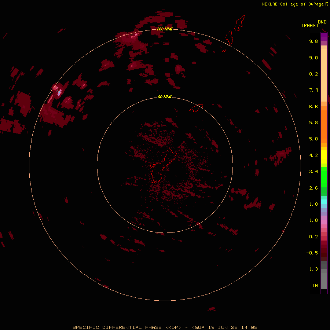Click the -0.5 value on the scale
The width and height of the screenshot is (330, 330).
pyautogui.click(x=312, y=253)
